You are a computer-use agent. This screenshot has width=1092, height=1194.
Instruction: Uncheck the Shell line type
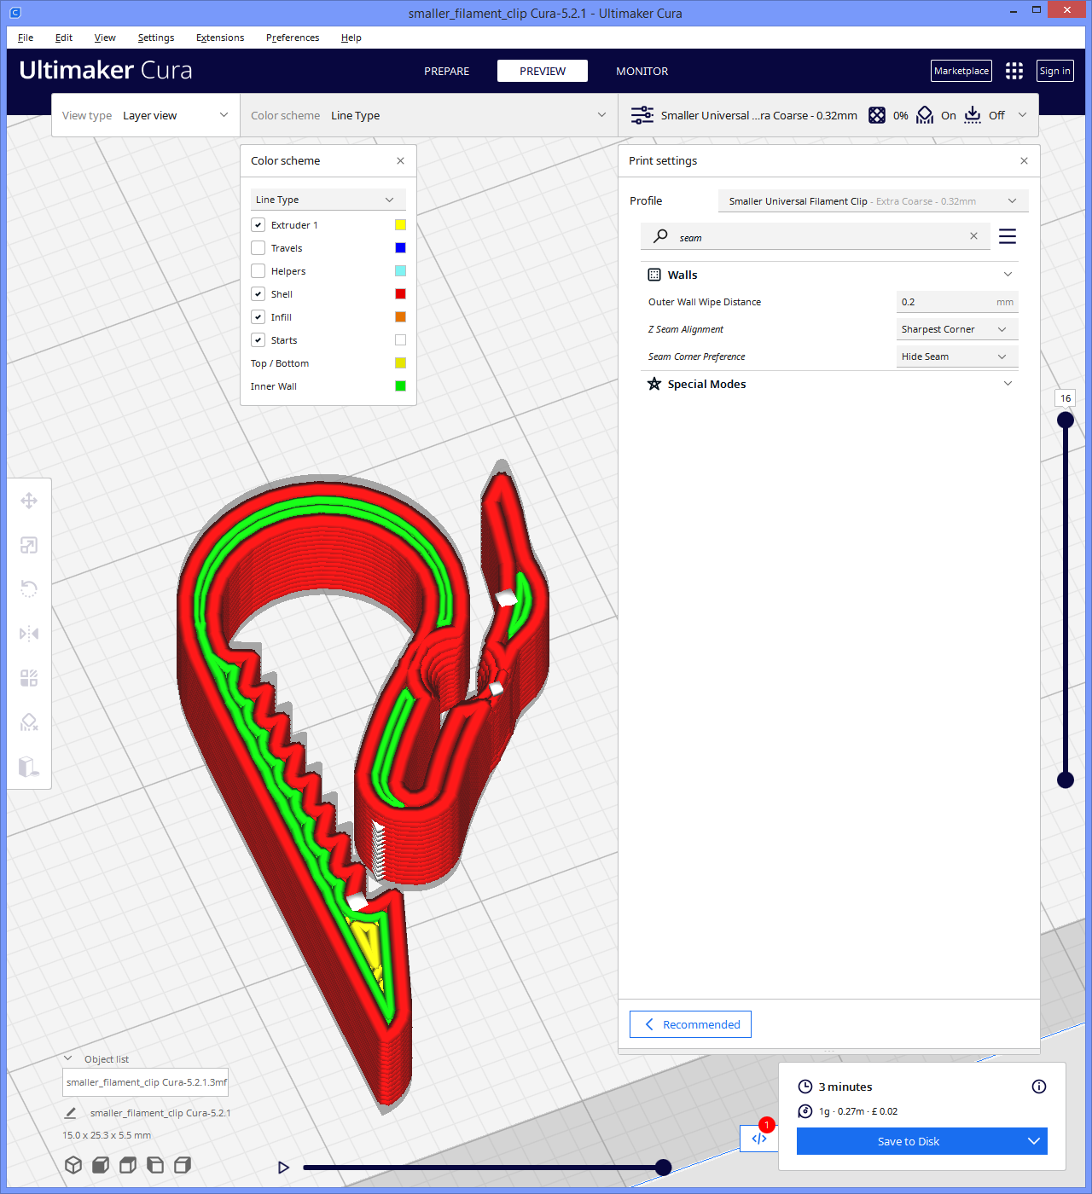point(258,293)
